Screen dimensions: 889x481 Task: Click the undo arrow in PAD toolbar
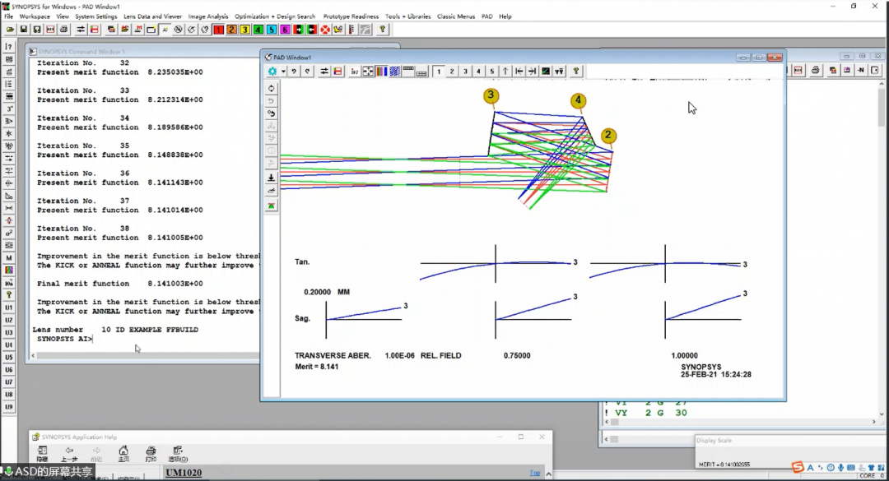294,72
